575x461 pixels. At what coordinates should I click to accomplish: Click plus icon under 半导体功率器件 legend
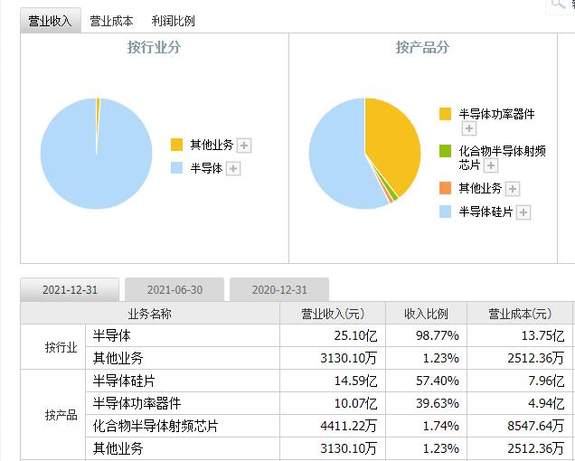pos(469,129)
